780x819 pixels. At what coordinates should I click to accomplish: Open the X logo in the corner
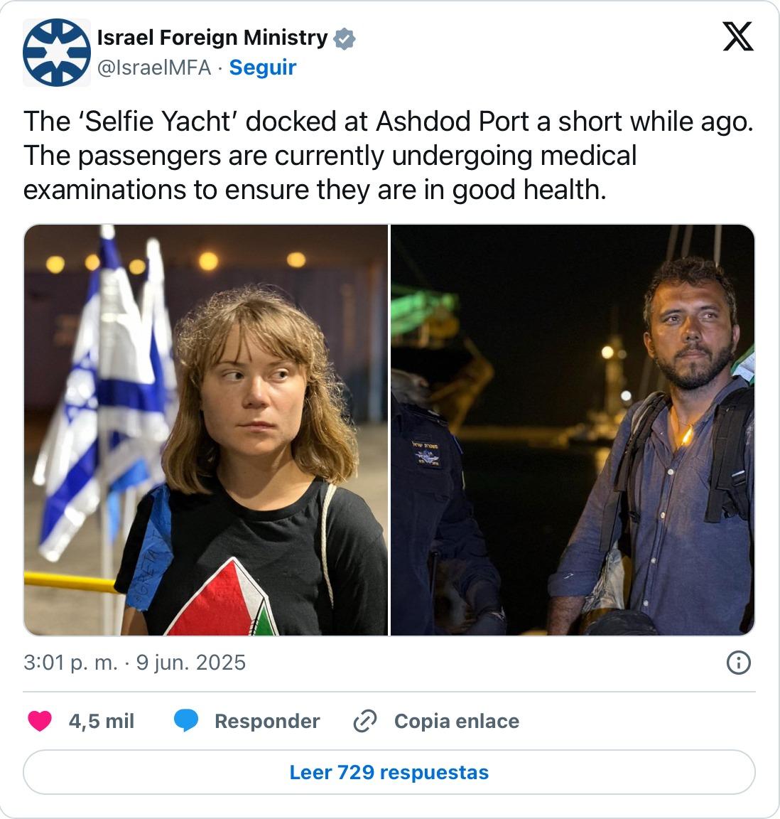pos(737,36)
